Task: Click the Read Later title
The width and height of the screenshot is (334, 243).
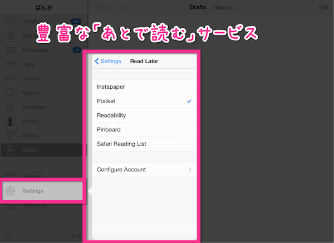Action: (x=144, y=61)
